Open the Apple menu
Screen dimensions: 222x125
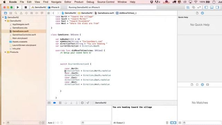pyautogui.click(x=5, y=2)
